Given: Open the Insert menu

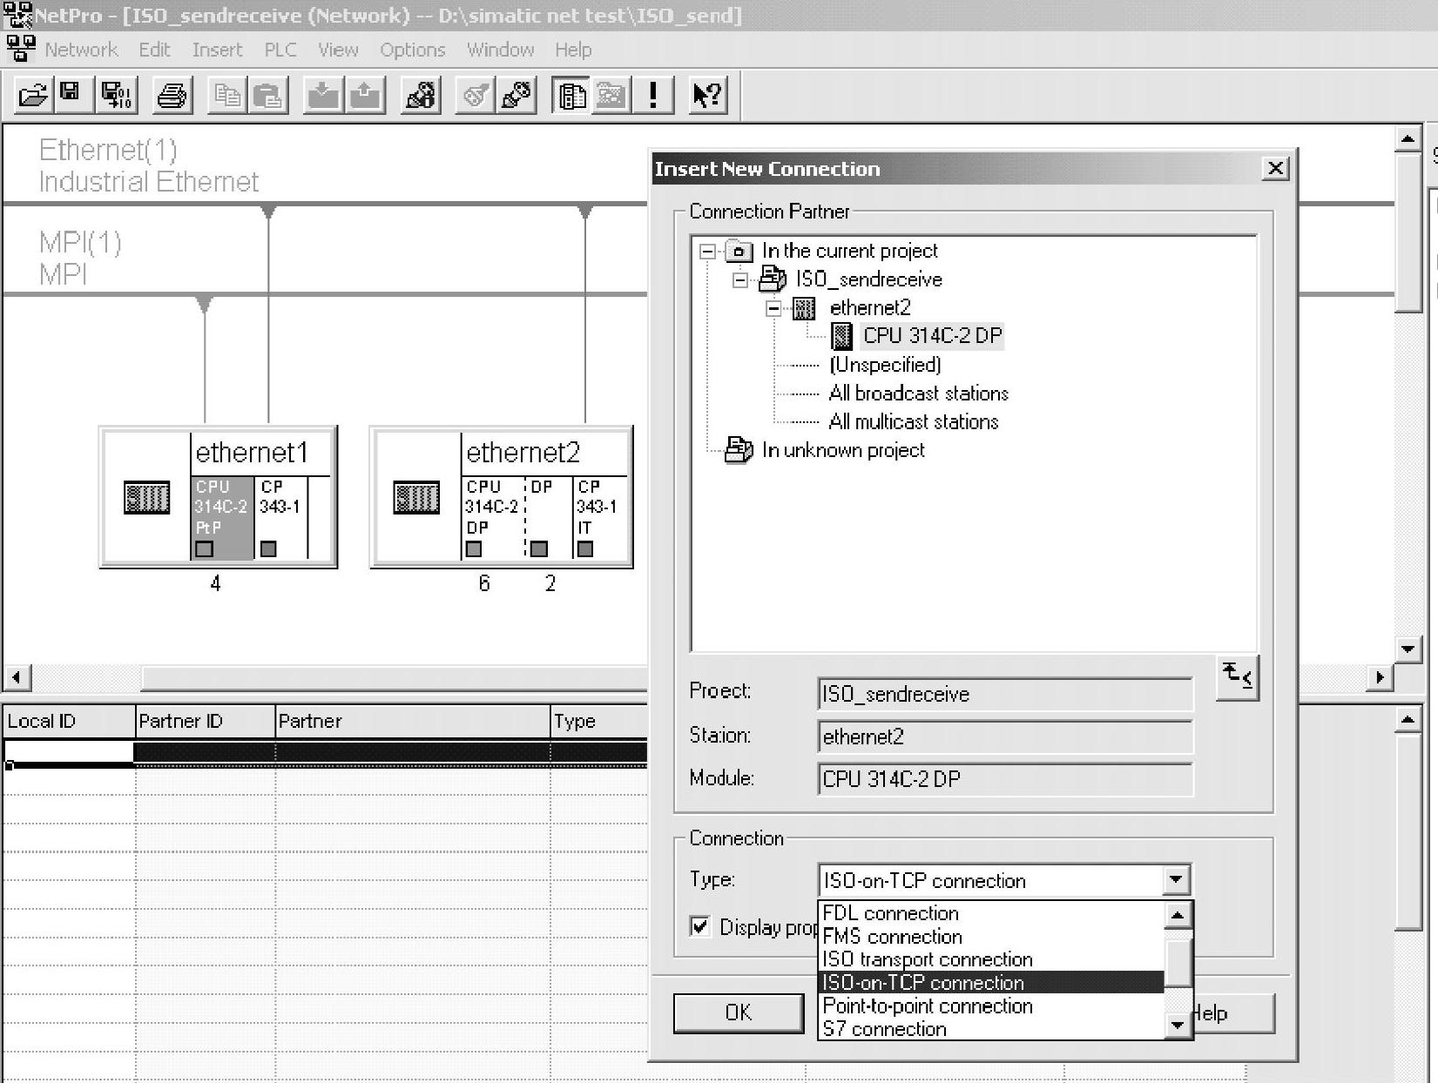Looking at the screenshot, I should click(217, 50).
